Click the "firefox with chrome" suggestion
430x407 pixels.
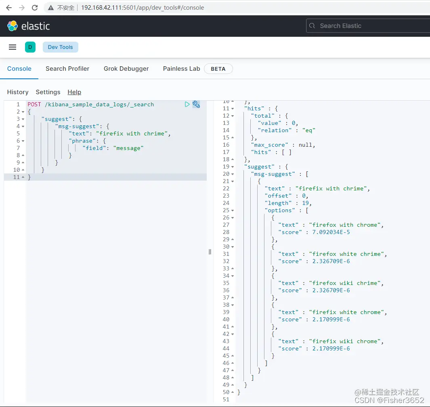[345, 225]
